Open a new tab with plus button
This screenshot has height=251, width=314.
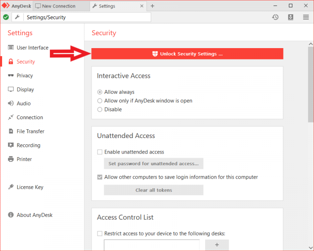(x=152, y=6)
